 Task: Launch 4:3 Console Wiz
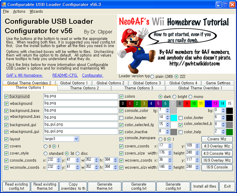tap(217, 154)
